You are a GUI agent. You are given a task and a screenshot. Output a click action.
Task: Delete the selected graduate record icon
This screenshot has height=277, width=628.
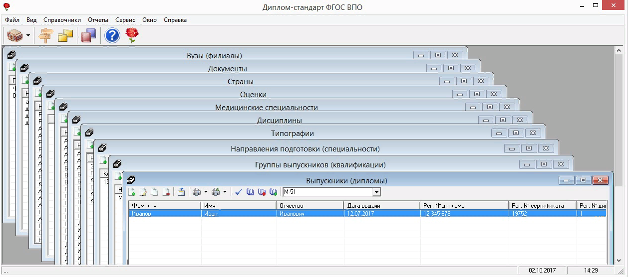click(x=166, y=192)
